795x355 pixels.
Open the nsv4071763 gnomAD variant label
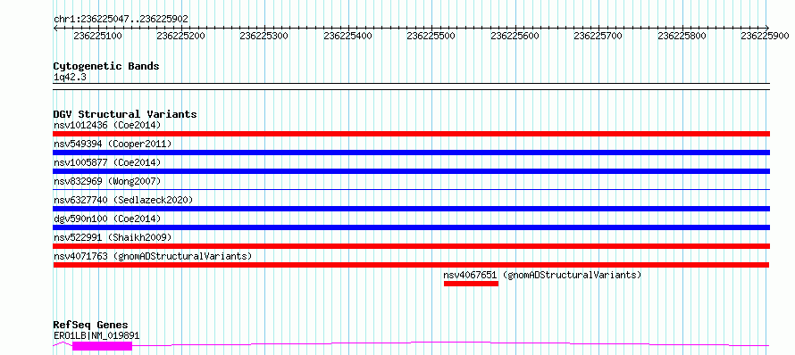[153, 256]
